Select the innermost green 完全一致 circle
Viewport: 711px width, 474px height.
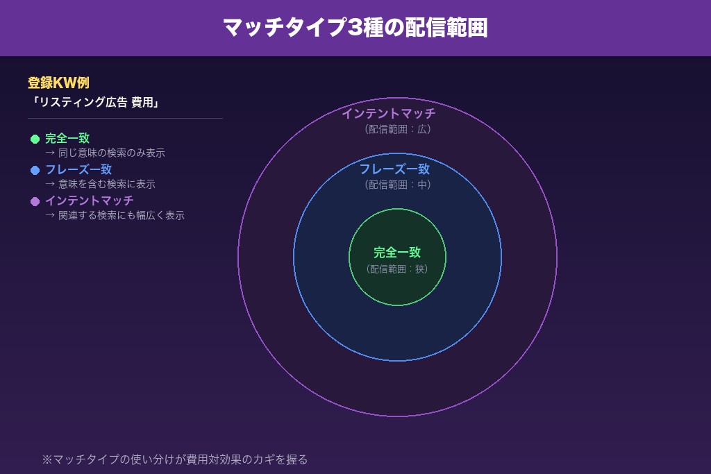397,257
